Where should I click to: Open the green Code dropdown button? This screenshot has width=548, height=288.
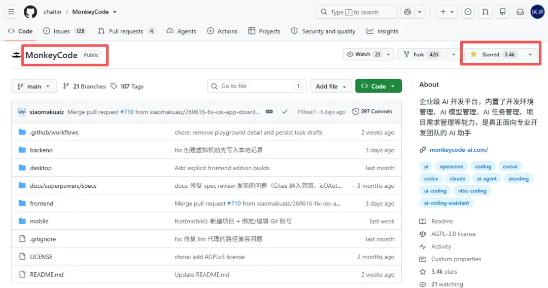point(378,86)
